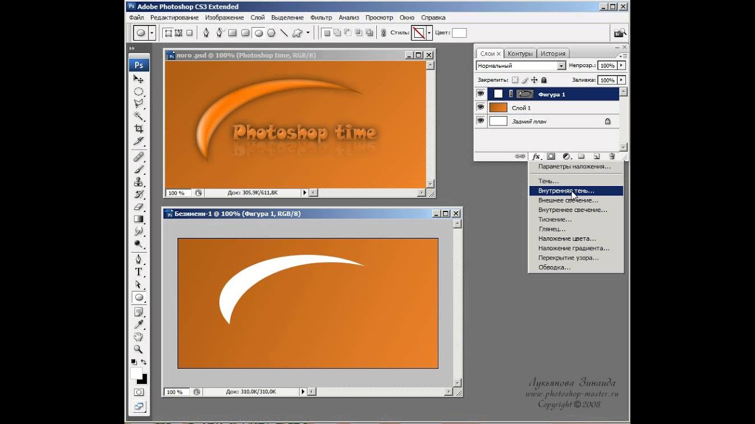The width and height of the screenshot is (755, 424).
Task: Select the Eyedropper tool
Action: point(139,324)
